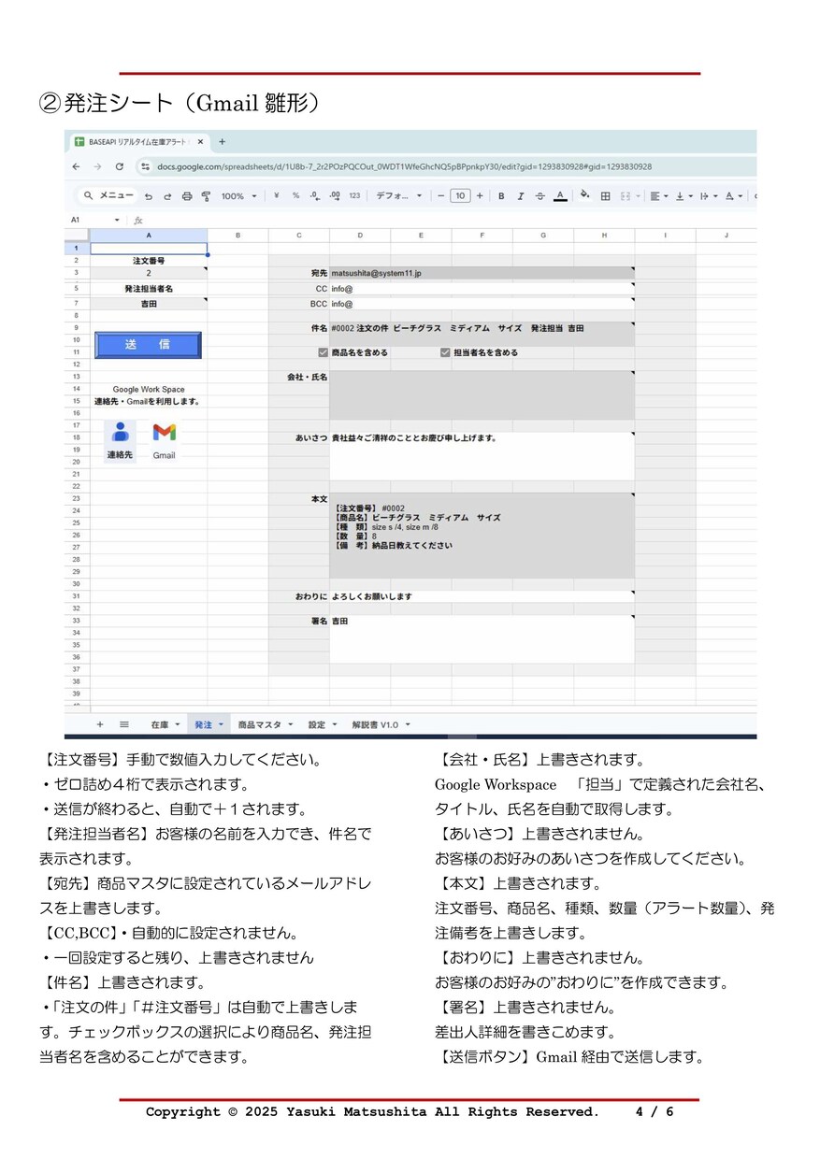Toggle strikethrough formatting
Viewport: 820px width, 1159px height.
click(x=539, y=196)
